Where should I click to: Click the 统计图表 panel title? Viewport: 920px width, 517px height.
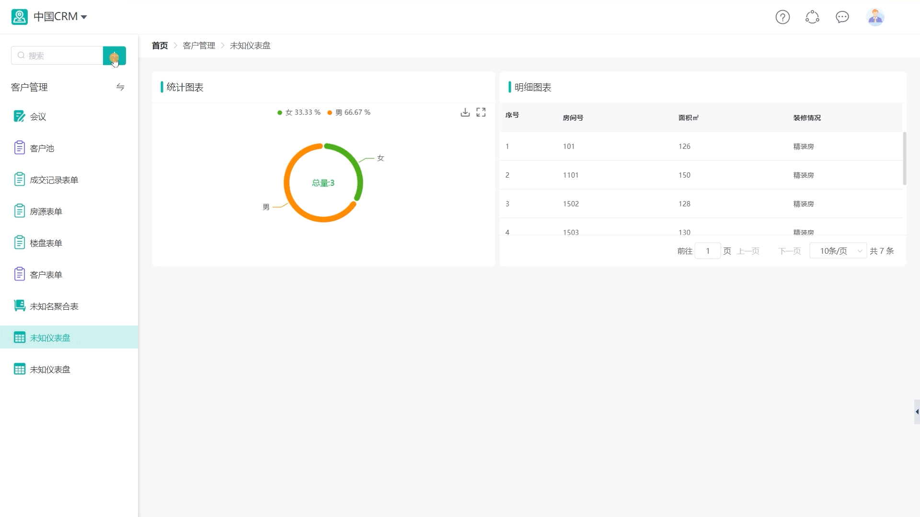(x=185, y=87)
